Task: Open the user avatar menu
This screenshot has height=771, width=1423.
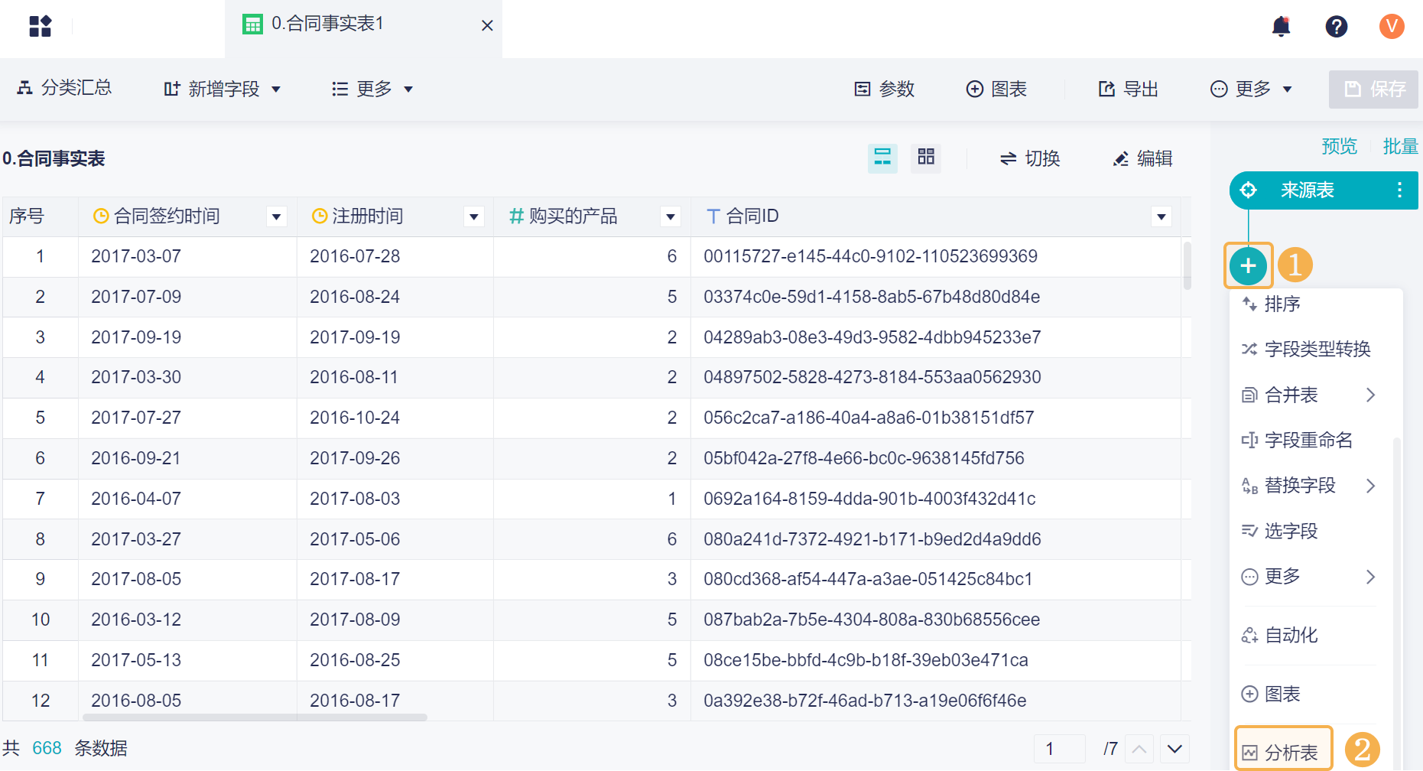Action: 1392,27
